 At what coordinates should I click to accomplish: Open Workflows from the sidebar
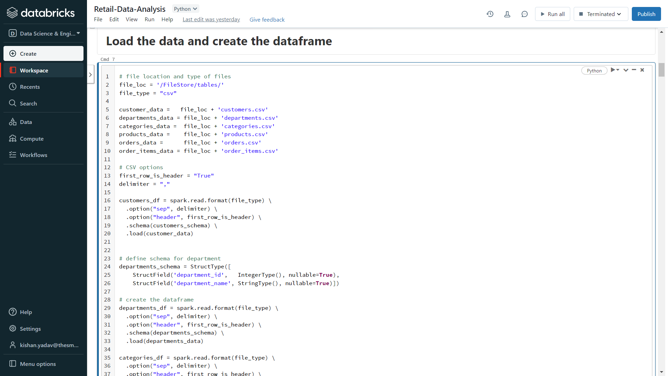(33, 155)
